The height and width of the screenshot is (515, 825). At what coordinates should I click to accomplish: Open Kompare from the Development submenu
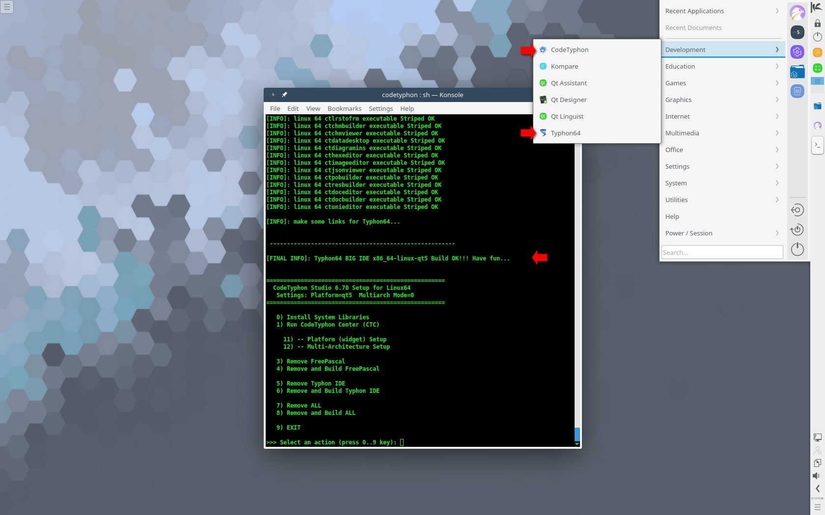597,66
